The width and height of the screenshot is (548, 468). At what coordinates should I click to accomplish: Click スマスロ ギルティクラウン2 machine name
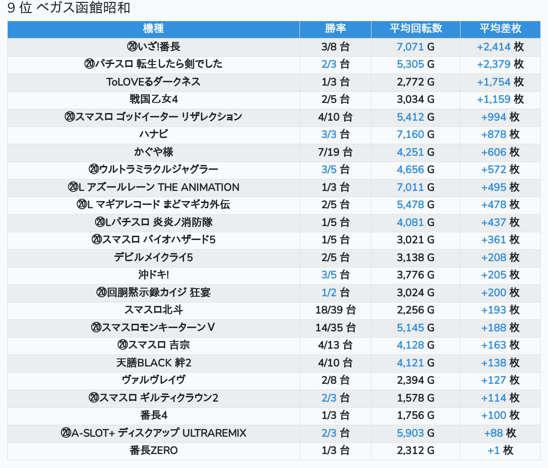153,398
